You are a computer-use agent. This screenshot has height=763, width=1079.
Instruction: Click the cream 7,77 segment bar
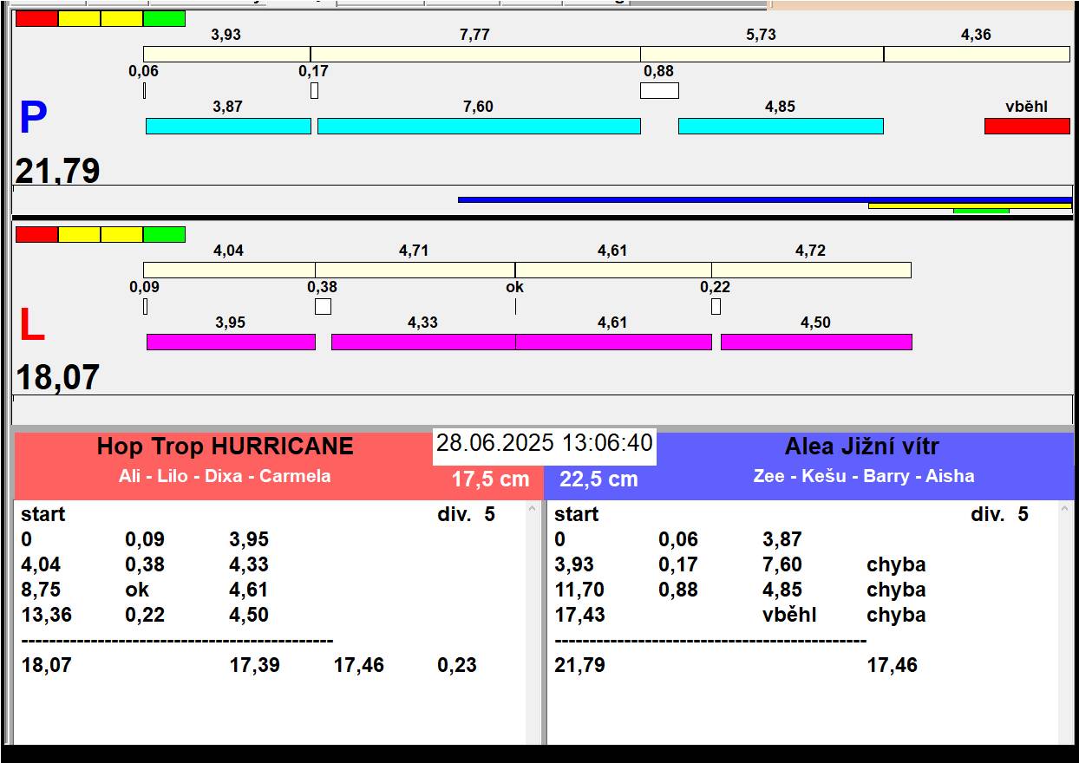pyautogui.click(x=475, y=54)
